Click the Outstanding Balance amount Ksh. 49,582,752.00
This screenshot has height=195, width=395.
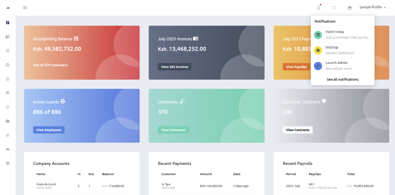(57, 49)
